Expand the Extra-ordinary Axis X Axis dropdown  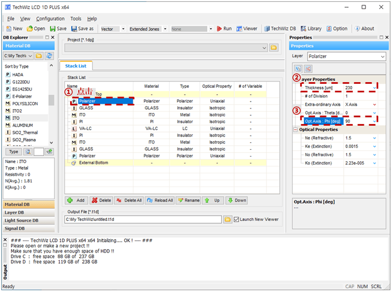coord(375,104)
